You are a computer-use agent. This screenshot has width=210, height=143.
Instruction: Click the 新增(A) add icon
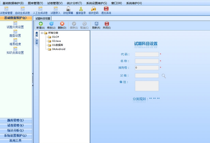40,24
